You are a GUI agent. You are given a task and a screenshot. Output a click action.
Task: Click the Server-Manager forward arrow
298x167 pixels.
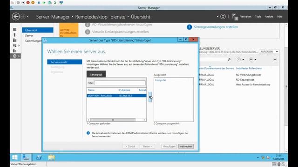point(23,17)
